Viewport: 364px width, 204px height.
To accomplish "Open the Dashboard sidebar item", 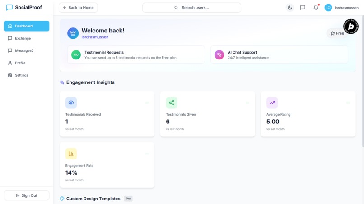I will click(27, 26).
